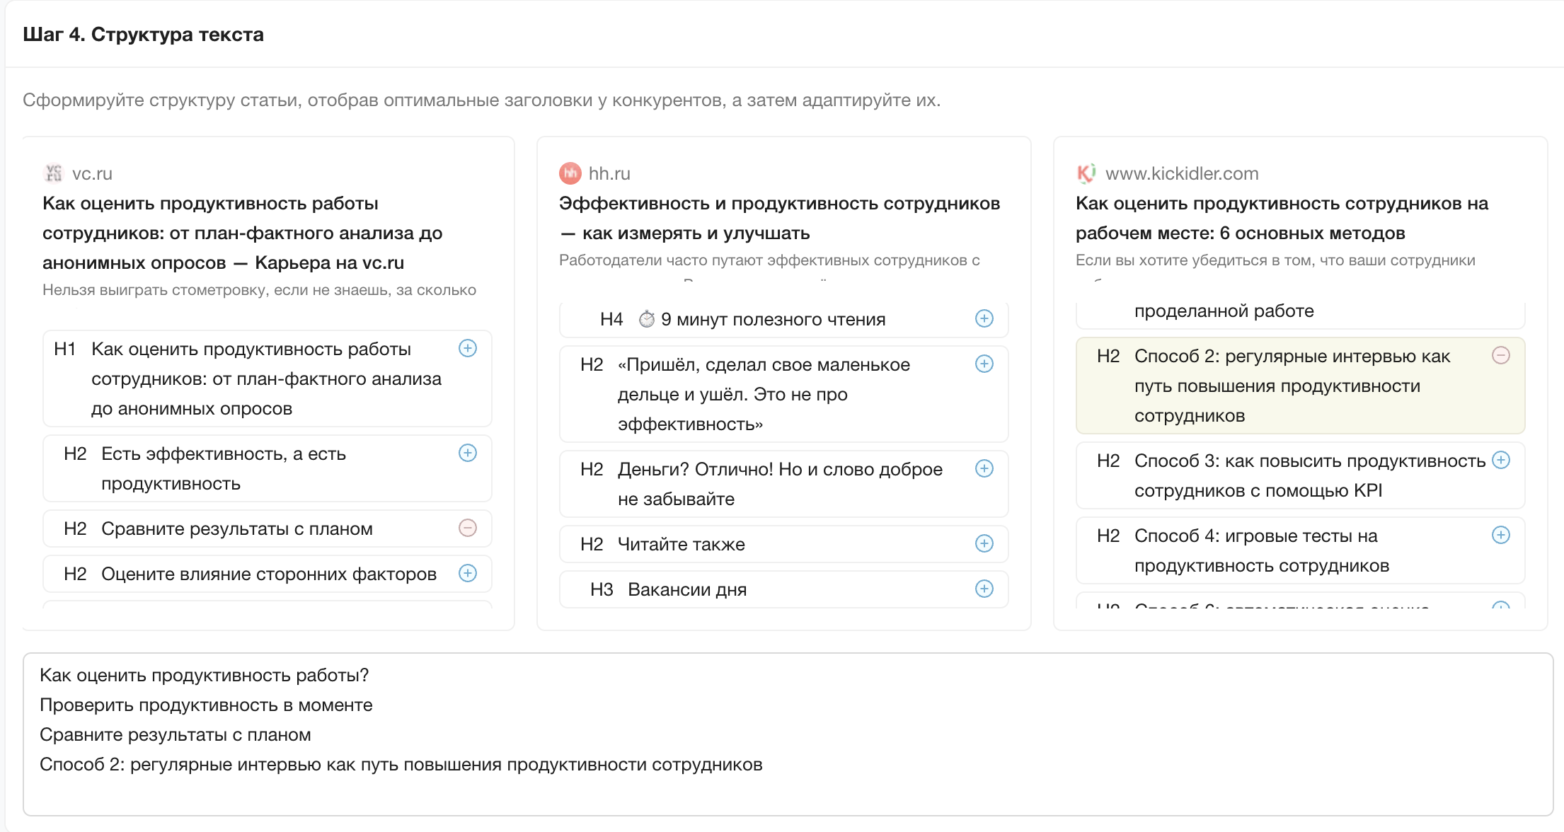The height and width of the screenshot is (832, 1564).
Task: Add 'Деньги? Отлично!' heading via plus icon
Action: click(x=984, y=468)
